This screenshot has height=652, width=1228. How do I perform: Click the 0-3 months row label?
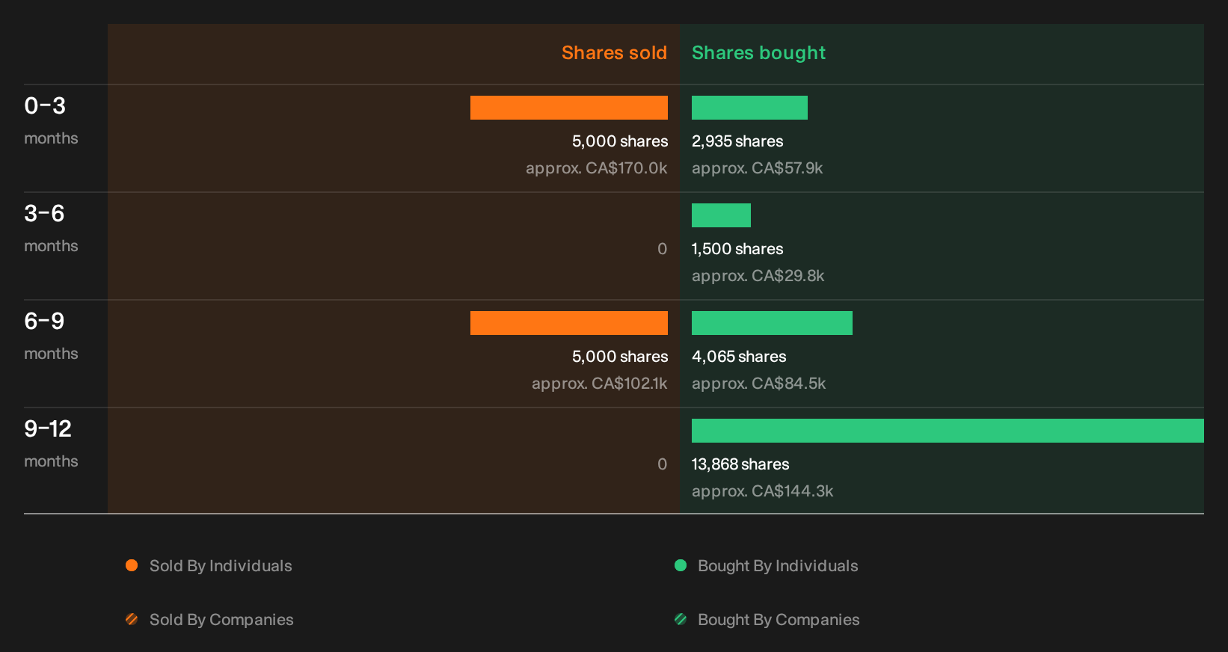pos(51,121)
